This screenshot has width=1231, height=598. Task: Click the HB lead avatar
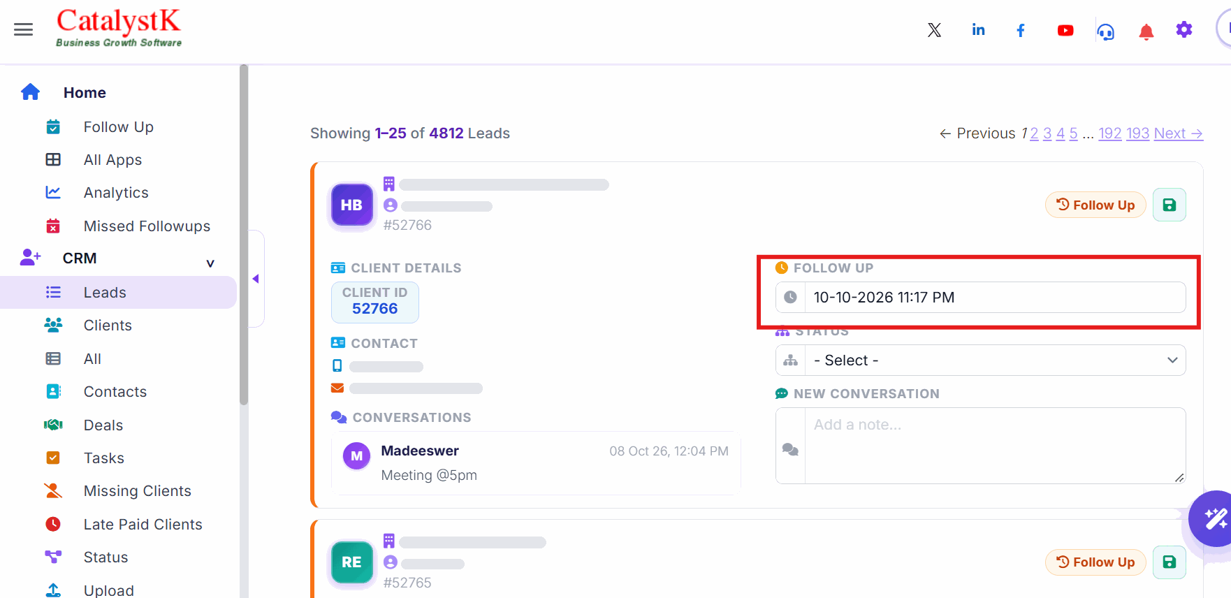351,205
